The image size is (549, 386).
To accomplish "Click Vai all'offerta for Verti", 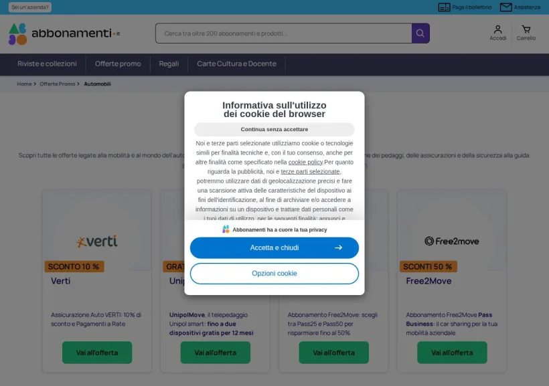I will pyautogui.click(x=97, y=353).
